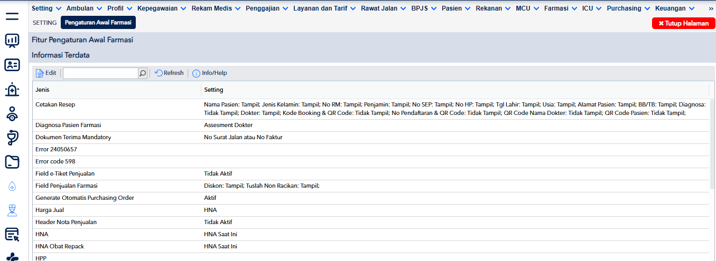Open the hamburger menu in sidebar
The width and height of the screenshot is (716, 261).
(12, 16)
